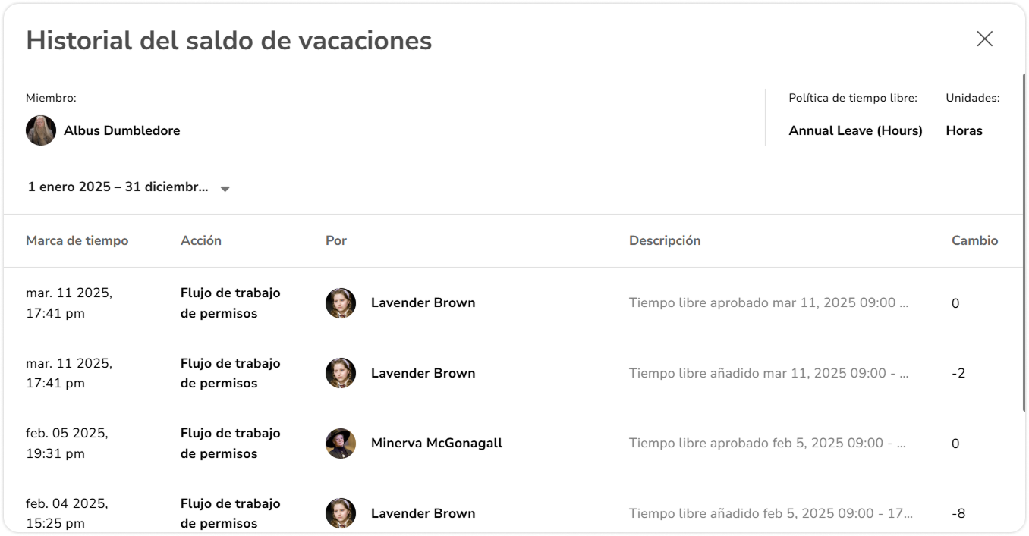Click Lavender Brown's avatar in the feb. 04 row
The width and height of the screenshot is (1029, 536).
click(x=341, y=513)
